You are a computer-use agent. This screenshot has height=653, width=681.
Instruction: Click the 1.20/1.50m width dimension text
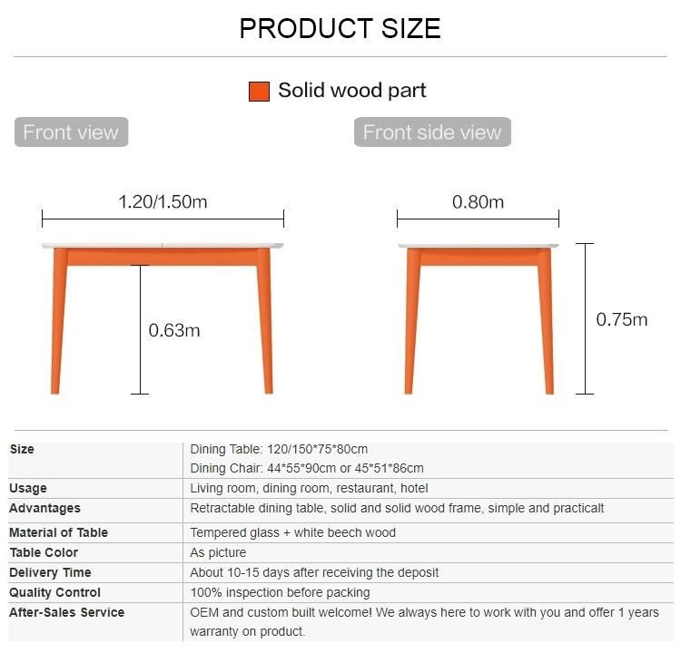pyautogui.click(x=163, y=202)
